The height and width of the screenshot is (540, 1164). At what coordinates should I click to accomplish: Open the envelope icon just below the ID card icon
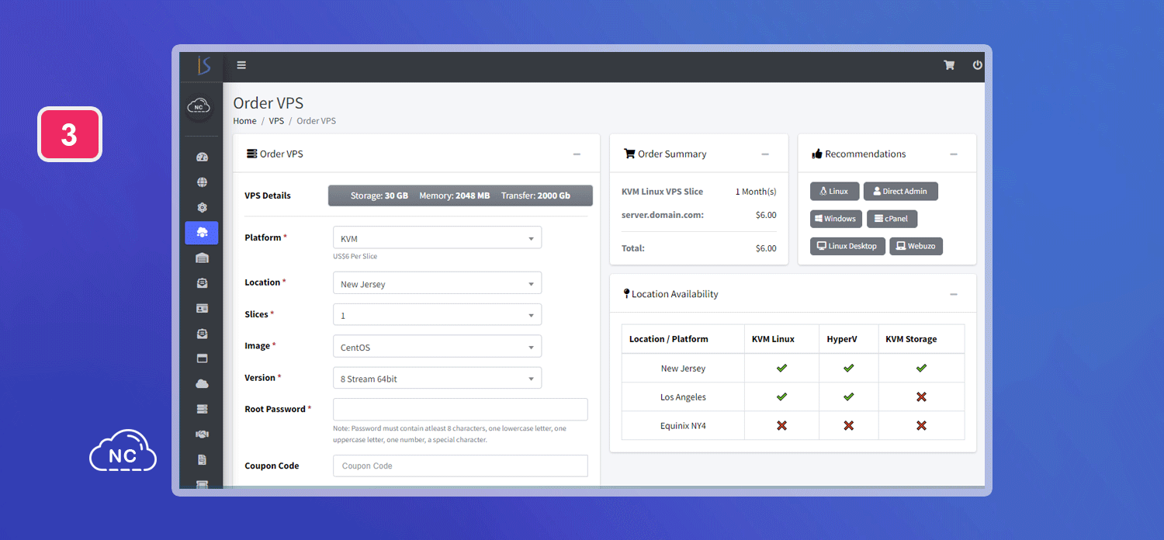click(x=203, y=334)
